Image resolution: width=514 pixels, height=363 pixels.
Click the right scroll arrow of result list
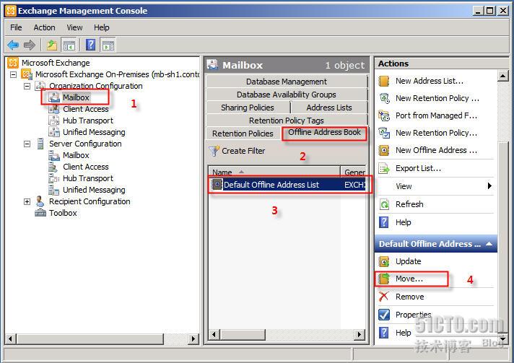(x=360, y=335)
